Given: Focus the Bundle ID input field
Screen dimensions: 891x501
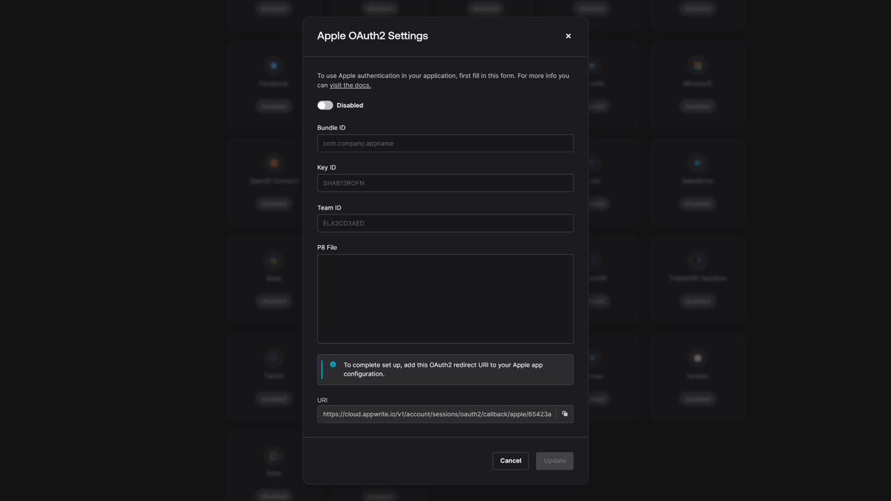Looking at the screenshot, I should pos(445,143).
